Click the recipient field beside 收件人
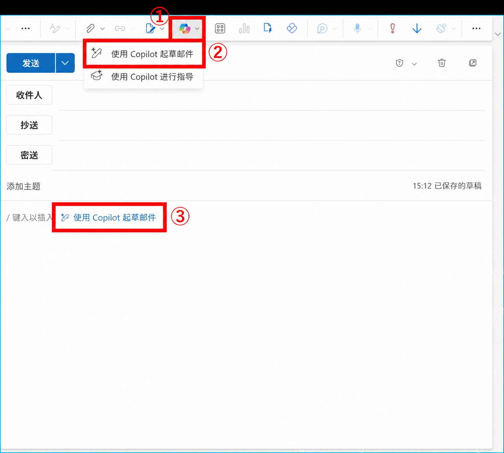 (272, 95)
